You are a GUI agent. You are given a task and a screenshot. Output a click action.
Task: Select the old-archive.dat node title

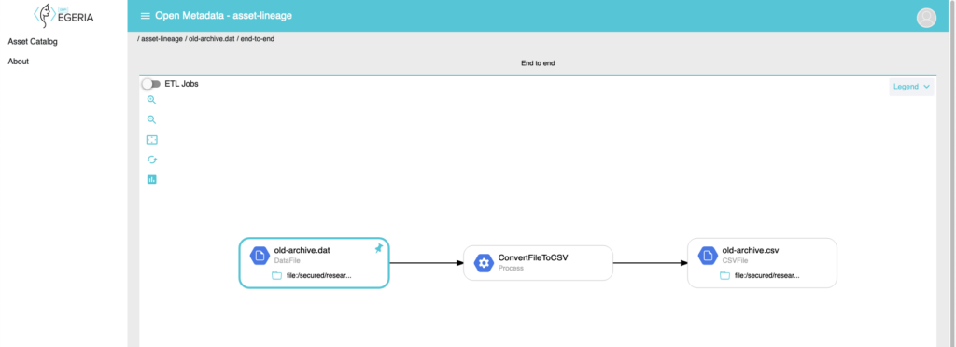tap(302, 250)
